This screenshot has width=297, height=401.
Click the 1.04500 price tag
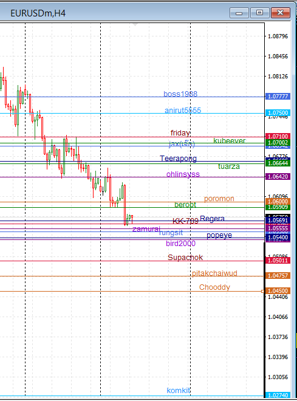[x=278, y=291]
